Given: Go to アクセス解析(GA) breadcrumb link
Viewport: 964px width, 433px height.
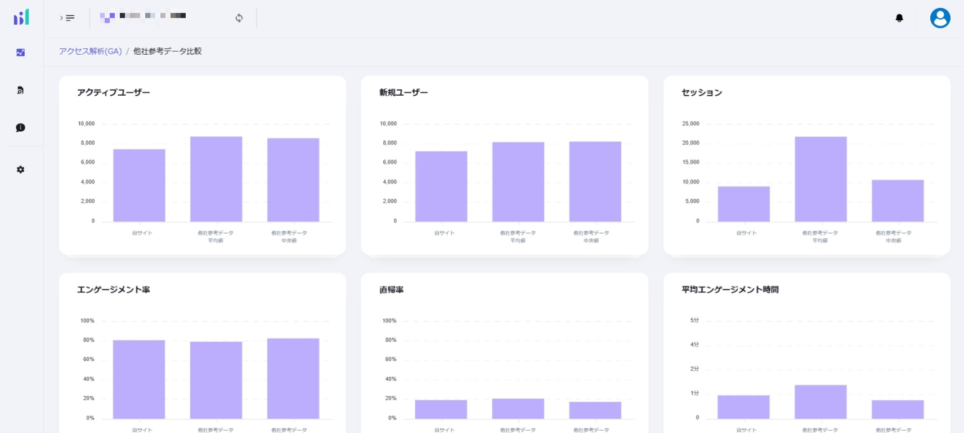Looking at the screenshot, I should coord(91,51).
